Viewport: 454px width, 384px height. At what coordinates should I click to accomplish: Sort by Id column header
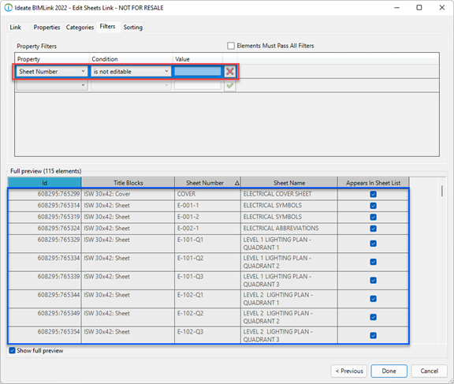[x=45, y=183]
